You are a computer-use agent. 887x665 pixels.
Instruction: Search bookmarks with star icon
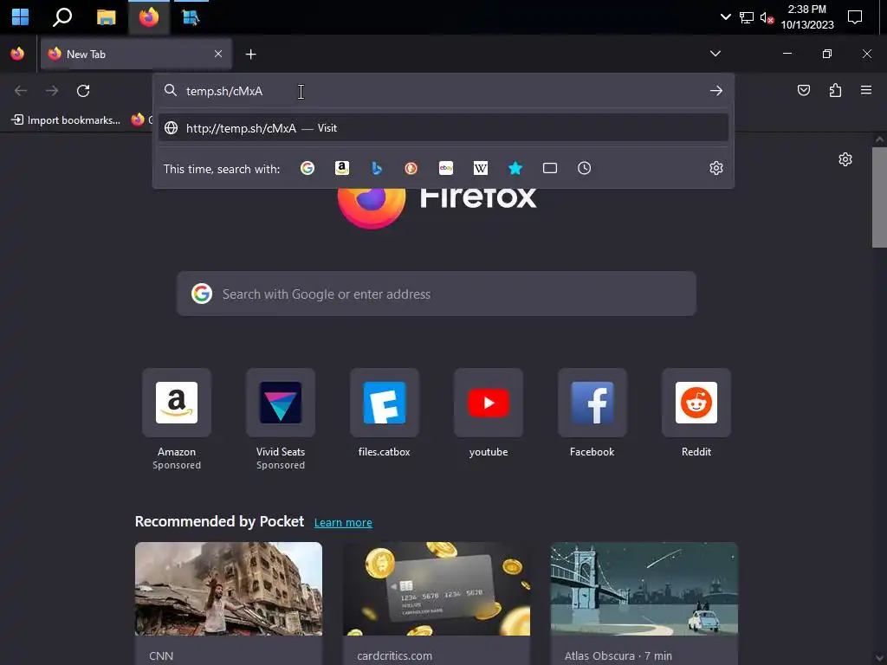click(515, 168)
